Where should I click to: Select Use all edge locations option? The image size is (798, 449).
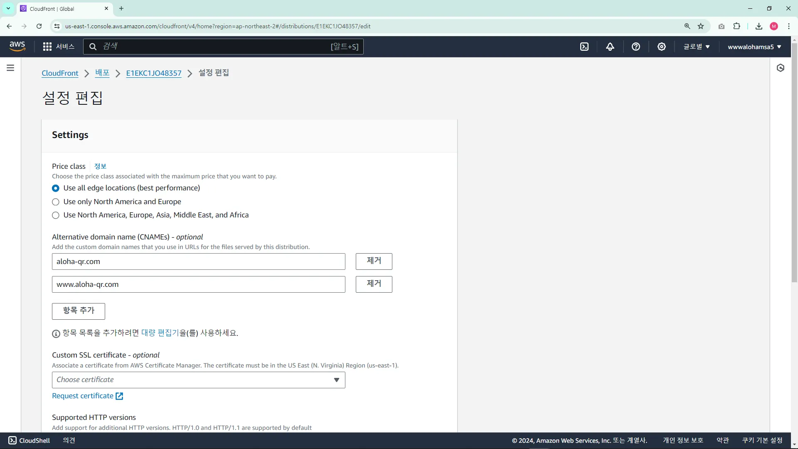(56, 188)
